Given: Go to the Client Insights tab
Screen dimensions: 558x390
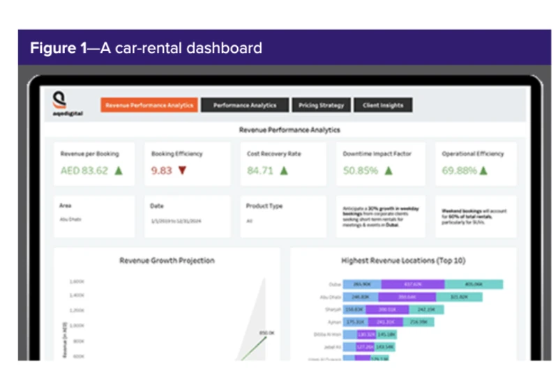Looking at the screenshot, I should point(383,105).
